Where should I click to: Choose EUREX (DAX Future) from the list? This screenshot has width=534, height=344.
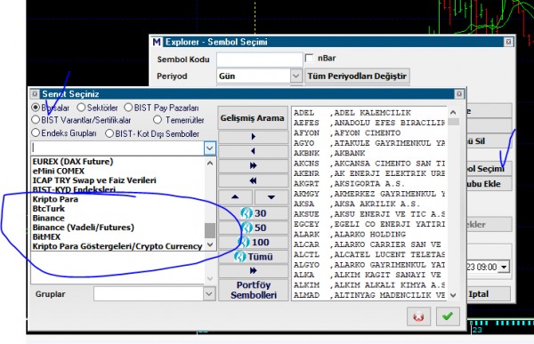(73, 161)
